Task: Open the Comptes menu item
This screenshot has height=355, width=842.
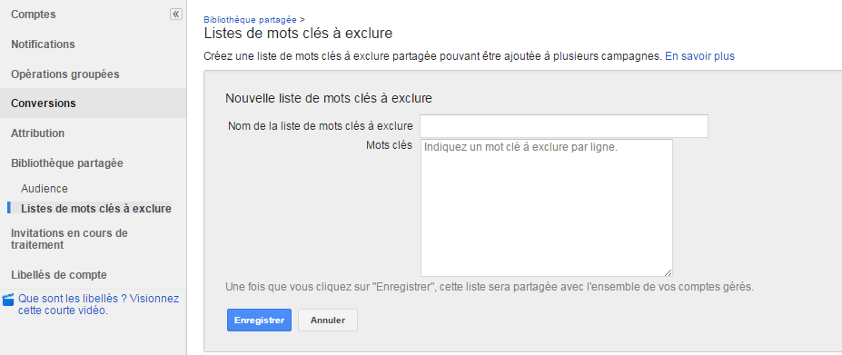Action: tap(34, 15)
